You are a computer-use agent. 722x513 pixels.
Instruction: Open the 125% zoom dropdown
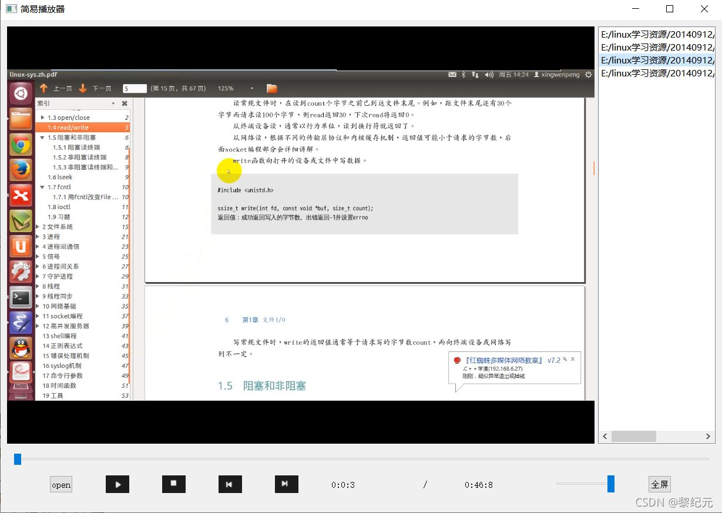coord(252,89)
